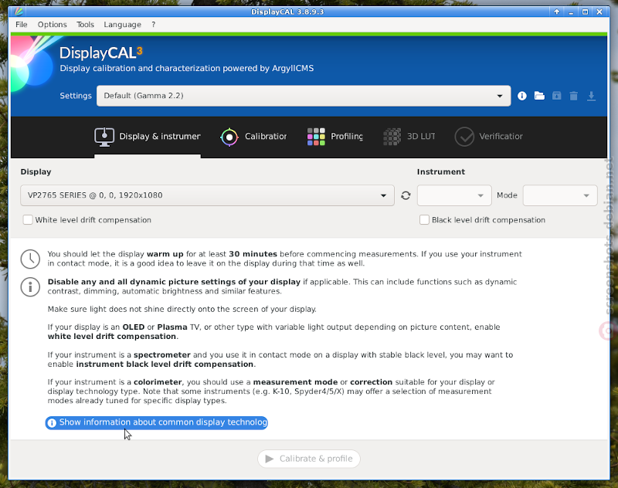Select the Display & instrument tab
This screenshot has width=618, height=488.
point(148,137)
